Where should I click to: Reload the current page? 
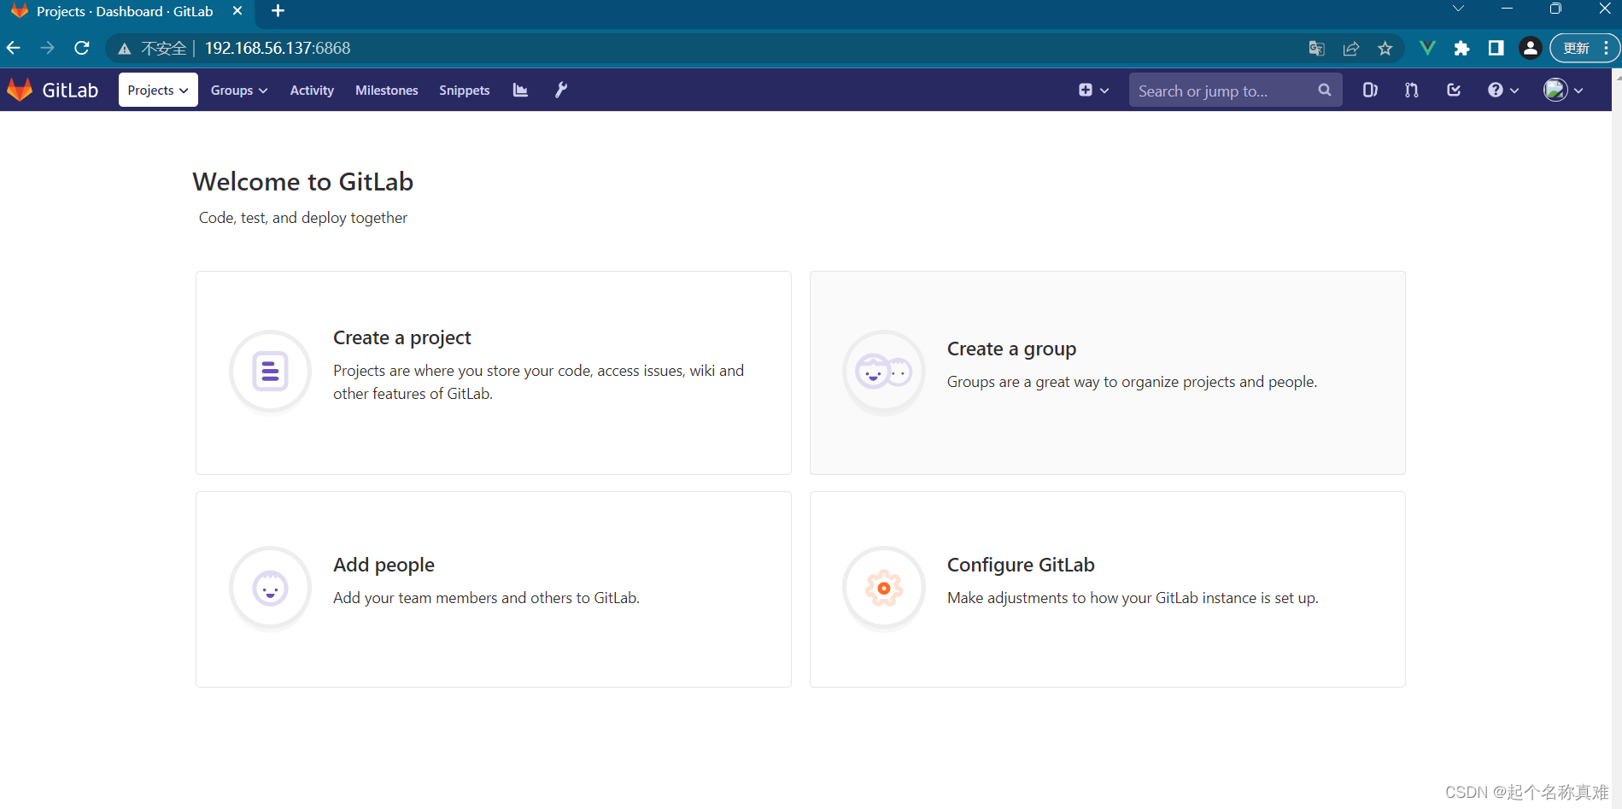pyautogui.click(x=82, y=48)
